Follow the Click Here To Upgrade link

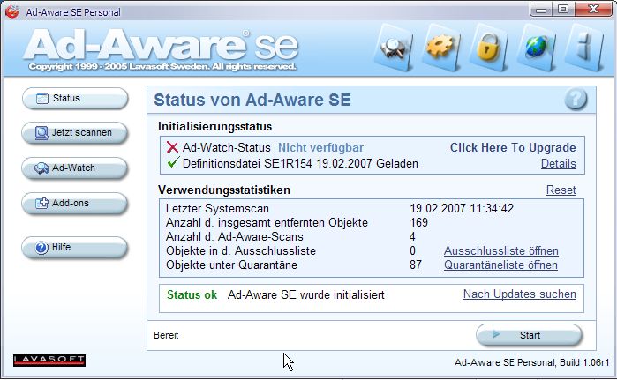(513, 148)
